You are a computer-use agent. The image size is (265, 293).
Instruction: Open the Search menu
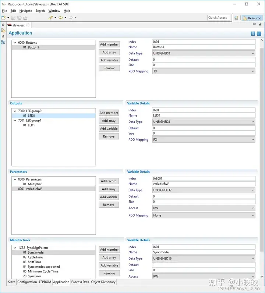pos(40,11)
